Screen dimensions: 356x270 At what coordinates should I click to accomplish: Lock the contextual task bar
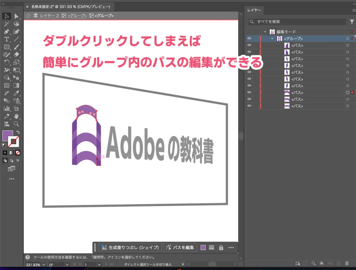tap(221, 247)
